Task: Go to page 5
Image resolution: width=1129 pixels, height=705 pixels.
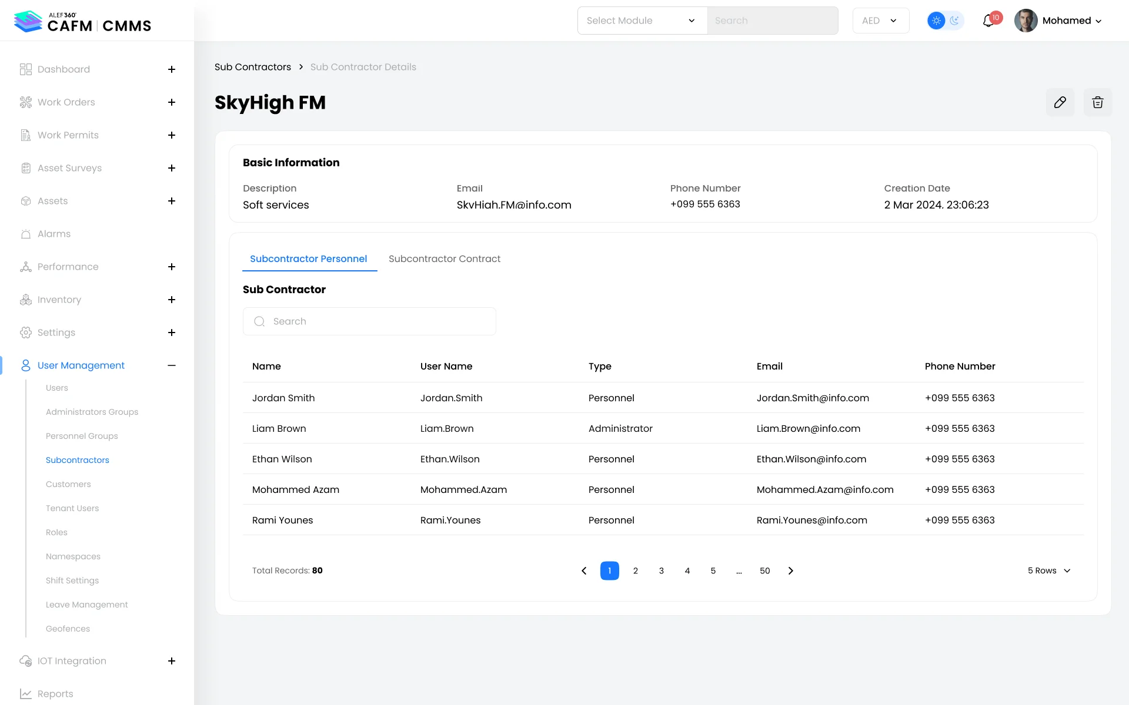Action: pyautogui.click(x=713, y=571)
